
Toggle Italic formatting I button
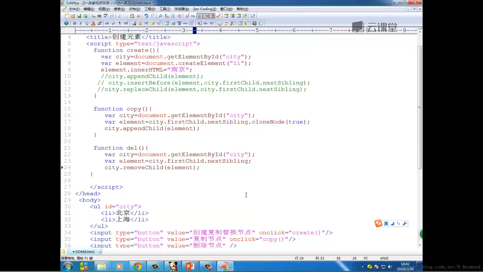click(x=81, y=23)
